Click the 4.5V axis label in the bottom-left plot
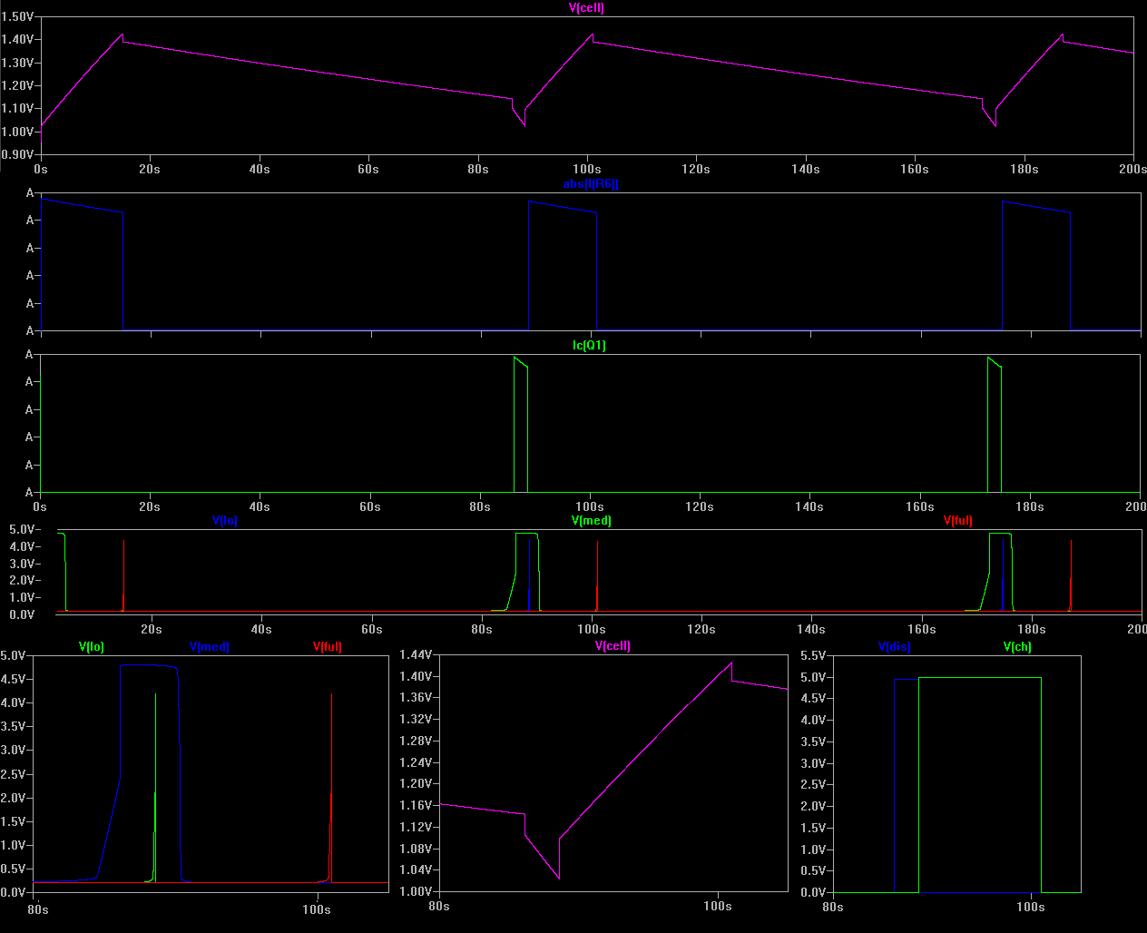Screen dimensions: 1147x933 point(13,680)
